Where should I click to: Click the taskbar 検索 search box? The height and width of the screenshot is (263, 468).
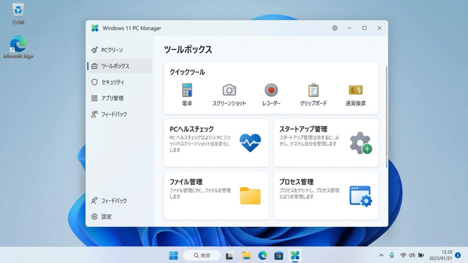coord(202,255)
